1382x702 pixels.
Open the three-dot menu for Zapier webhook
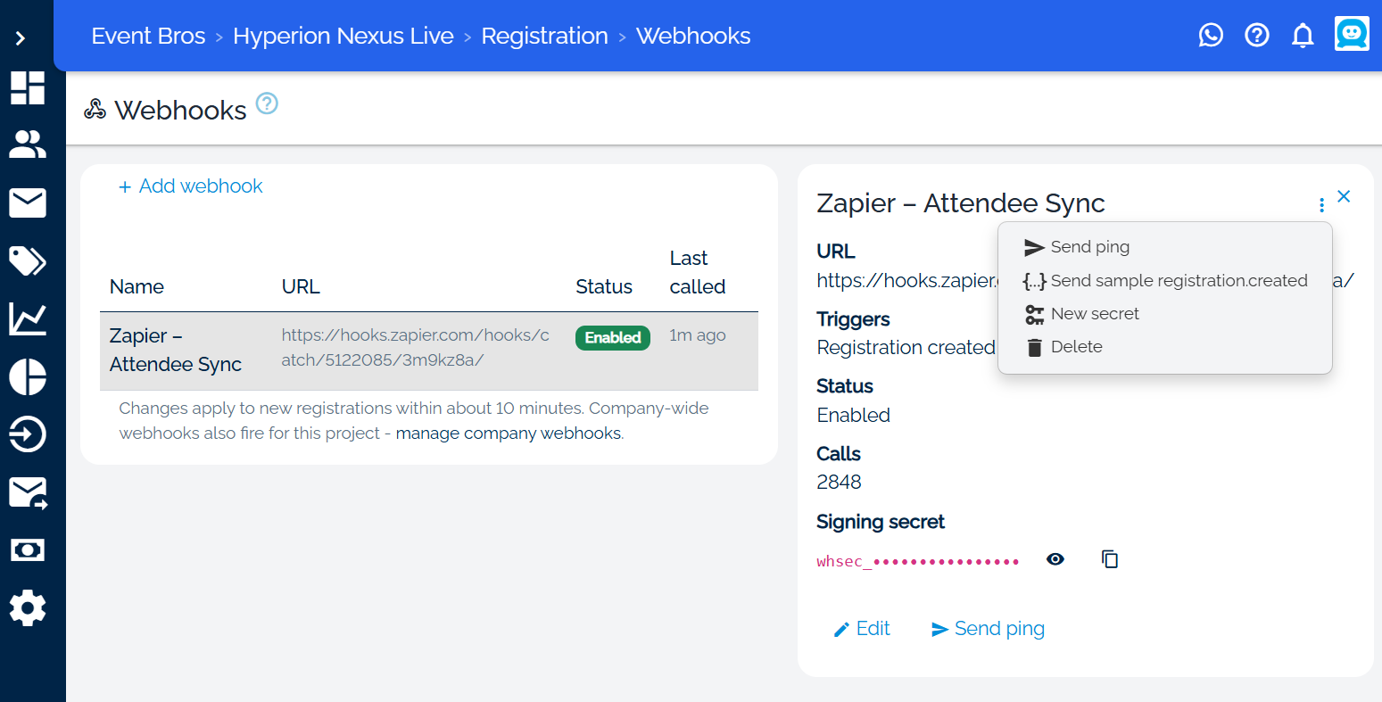tap(1321, 205)
